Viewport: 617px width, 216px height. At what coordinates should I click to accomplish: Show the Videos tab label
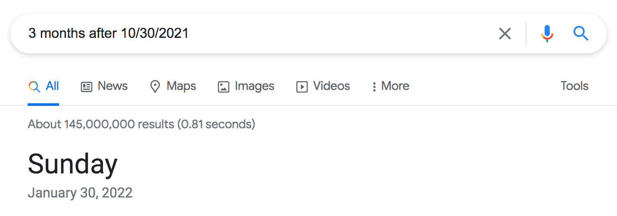pyautogui.click(x=331, y=86)
